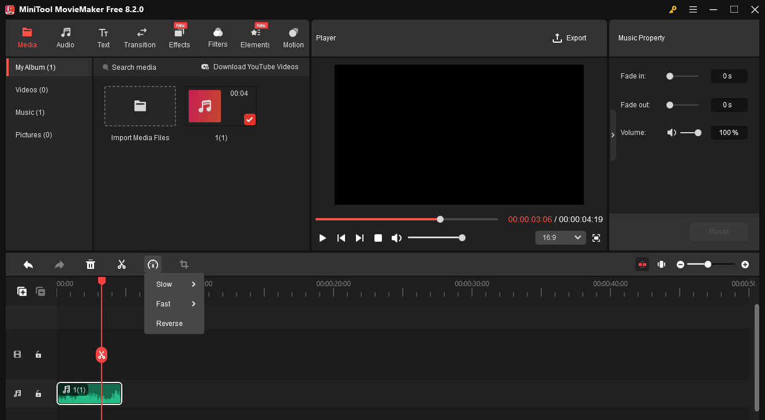Open the hamburger menu in title bar
Image resolution: width=765 pixels, height=420 pixels.
point(693,9)
